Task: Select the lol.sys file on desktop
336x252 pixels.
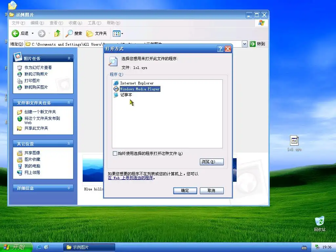Action: point(294,143)
